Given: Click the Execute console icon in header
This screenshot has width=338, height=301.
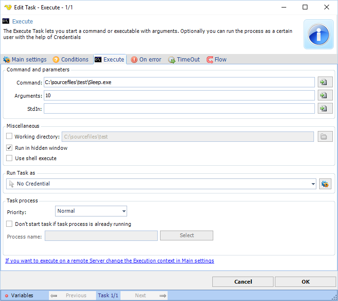Looking at the screenshot, I should pos(6,21).
